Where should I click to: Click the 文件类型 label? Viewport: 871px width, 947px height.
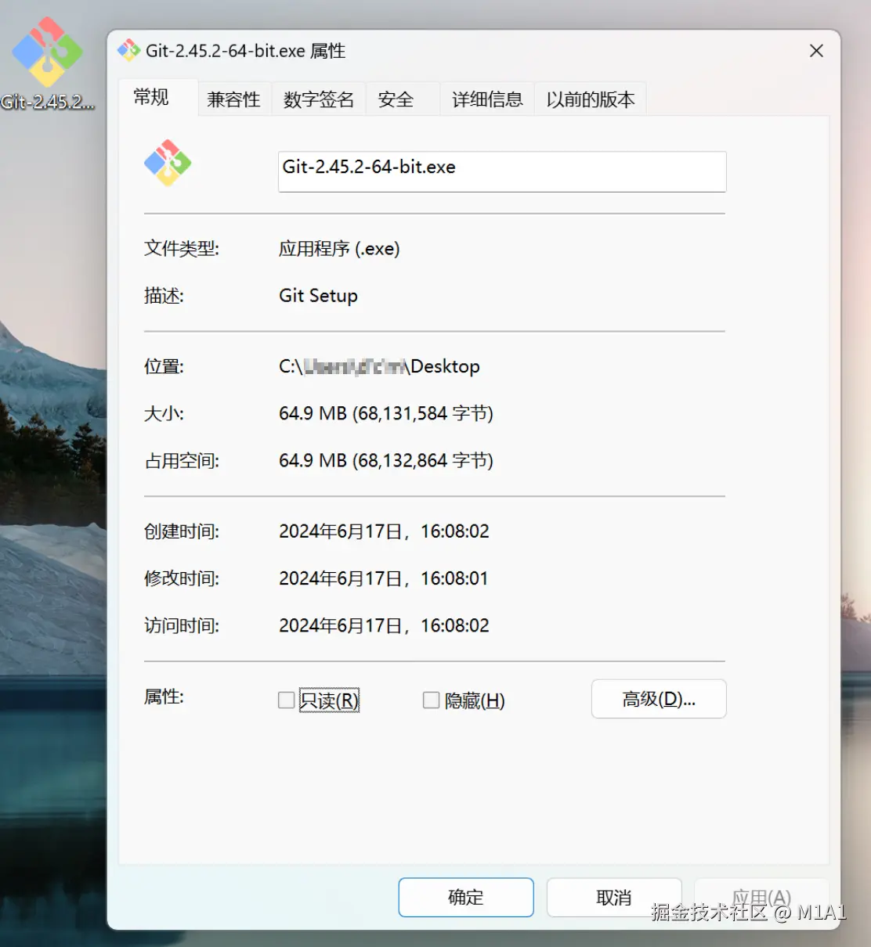182,249
